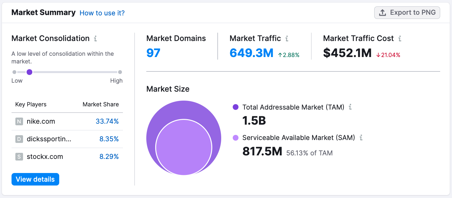This screenshot has height=198, width=452.
Task: Click the purple consolidation slider handle
Action: click(29, 72)
